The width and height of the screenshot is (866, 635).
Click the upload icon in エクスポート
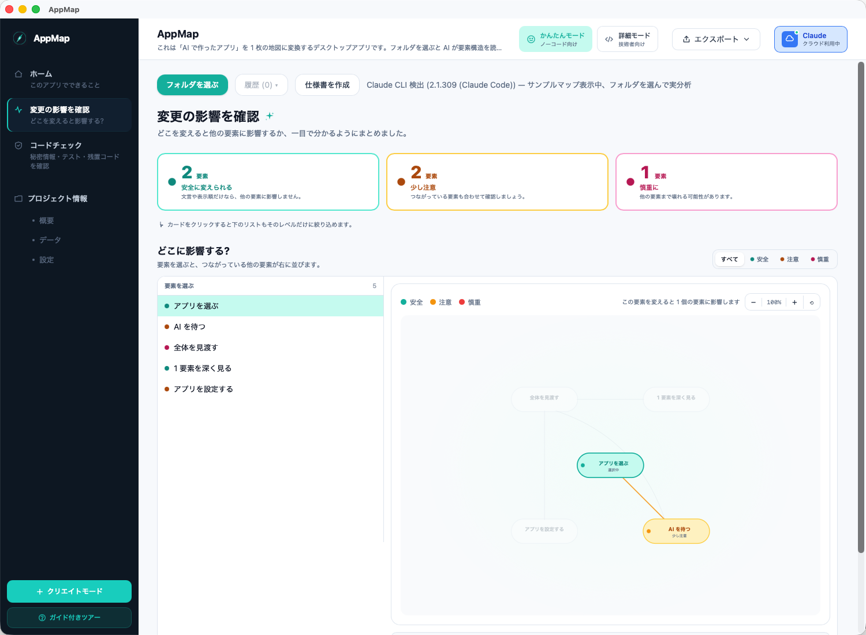tap(686, 39)
